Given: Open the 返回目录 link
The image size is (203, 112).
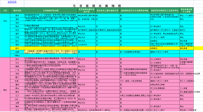Looking at the screenshot, I should pyautogui.click(x=12, y=2).
